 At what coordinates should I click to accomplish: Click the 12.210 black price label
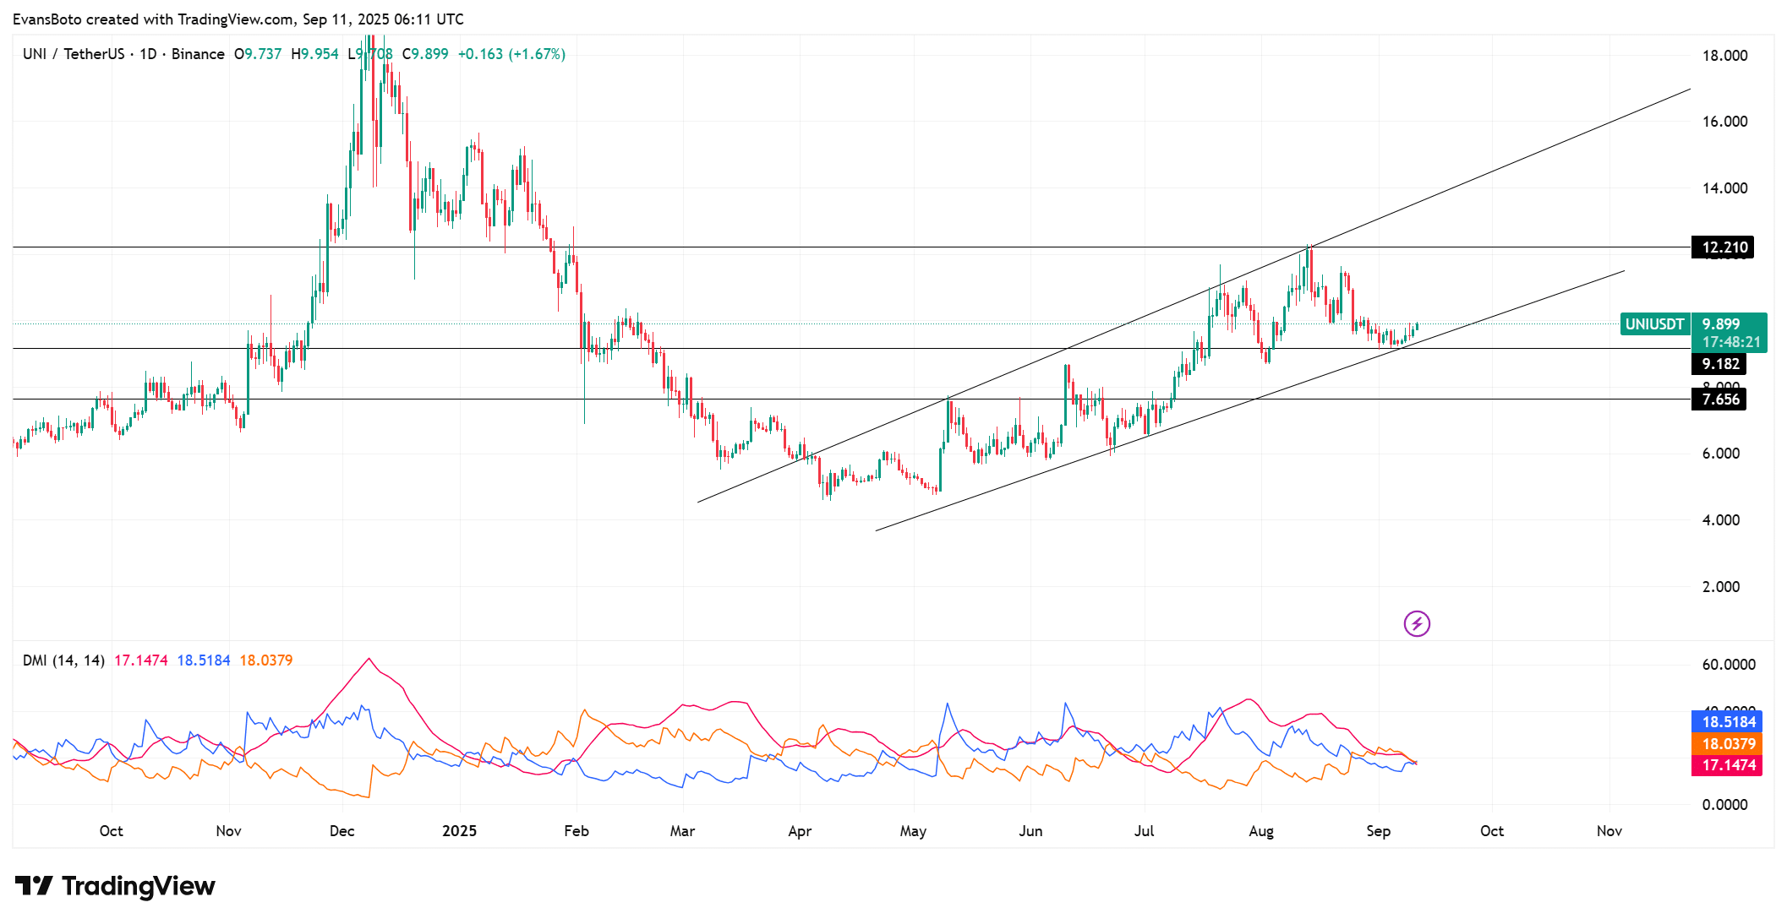(1724, 247)
